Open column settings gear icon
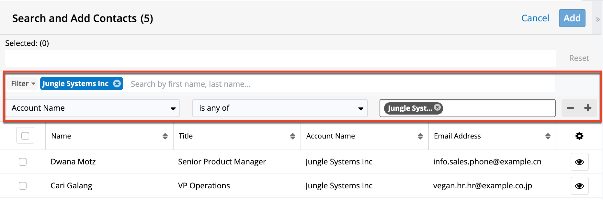The height and width of the screenshot is (200, 603). [579, 136]
